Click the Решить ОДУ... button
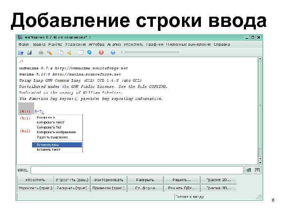This screenshot has height=216, width=289. [182, 188]
